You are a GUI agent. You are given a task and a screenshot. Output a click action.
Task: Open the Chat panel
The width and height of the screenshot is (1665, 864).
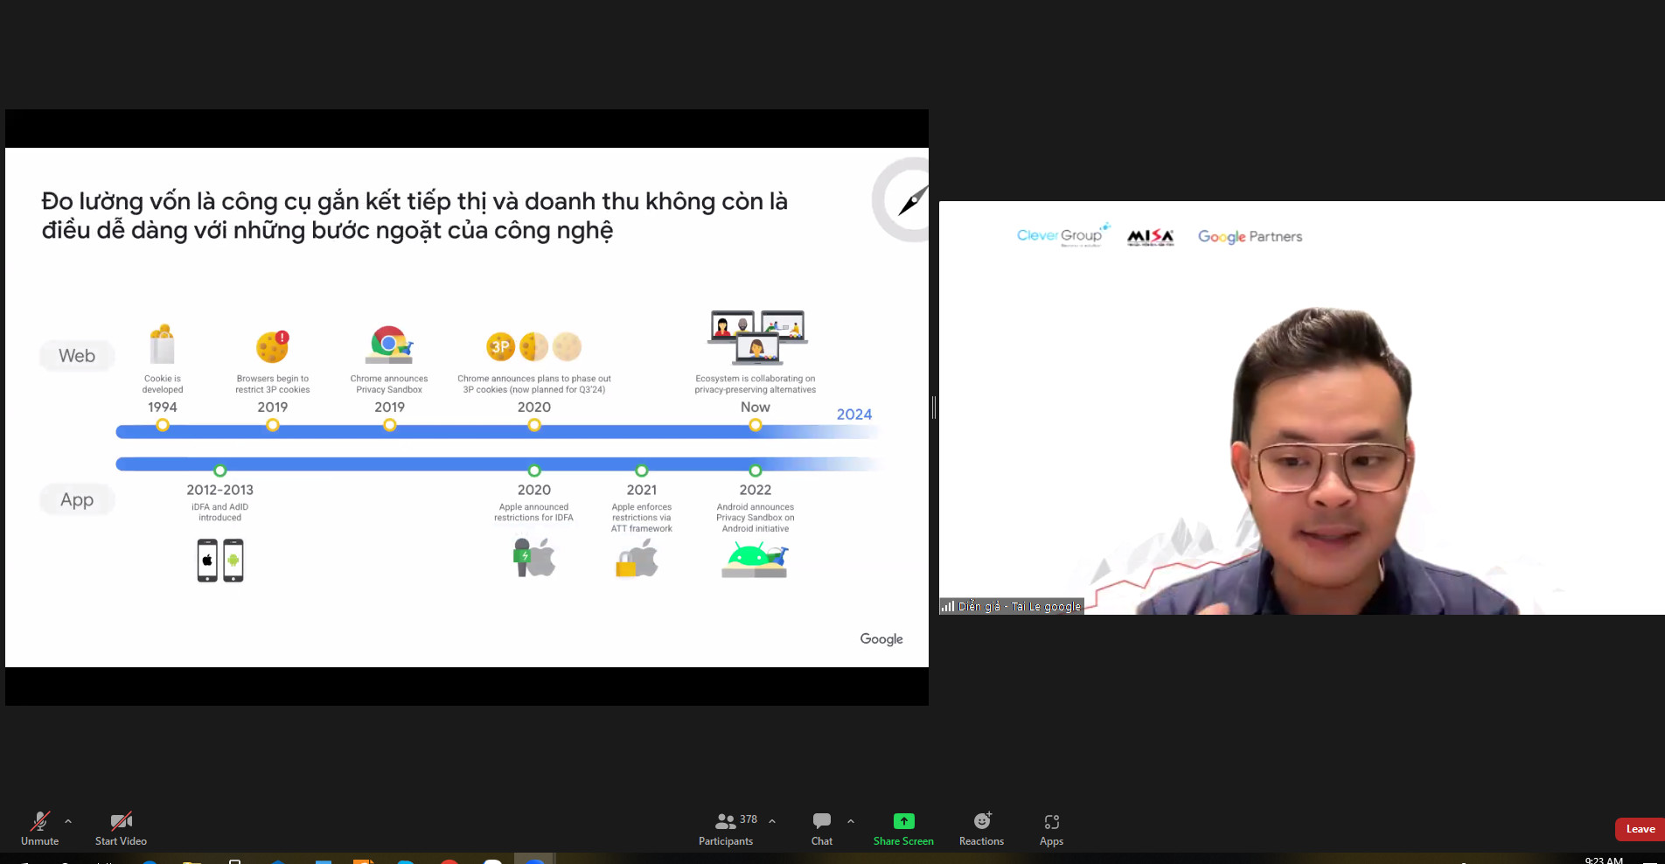coord(821,827)
